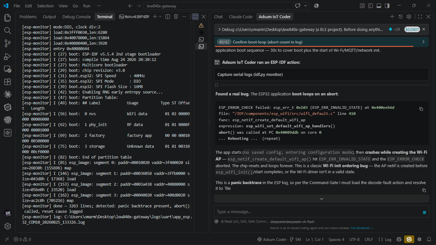
Task: Copy the error code block
Action: [421, 109]
